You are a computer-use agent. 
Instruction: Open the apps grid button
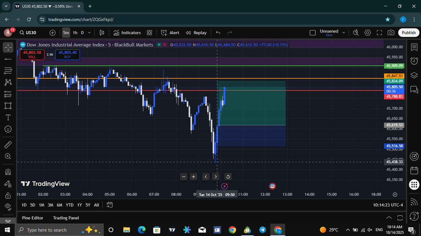coord(414,185)
